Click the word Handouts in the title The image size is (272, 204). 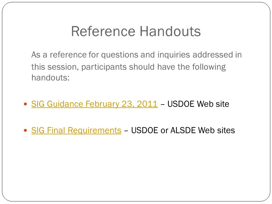click(x=170, y=31)
